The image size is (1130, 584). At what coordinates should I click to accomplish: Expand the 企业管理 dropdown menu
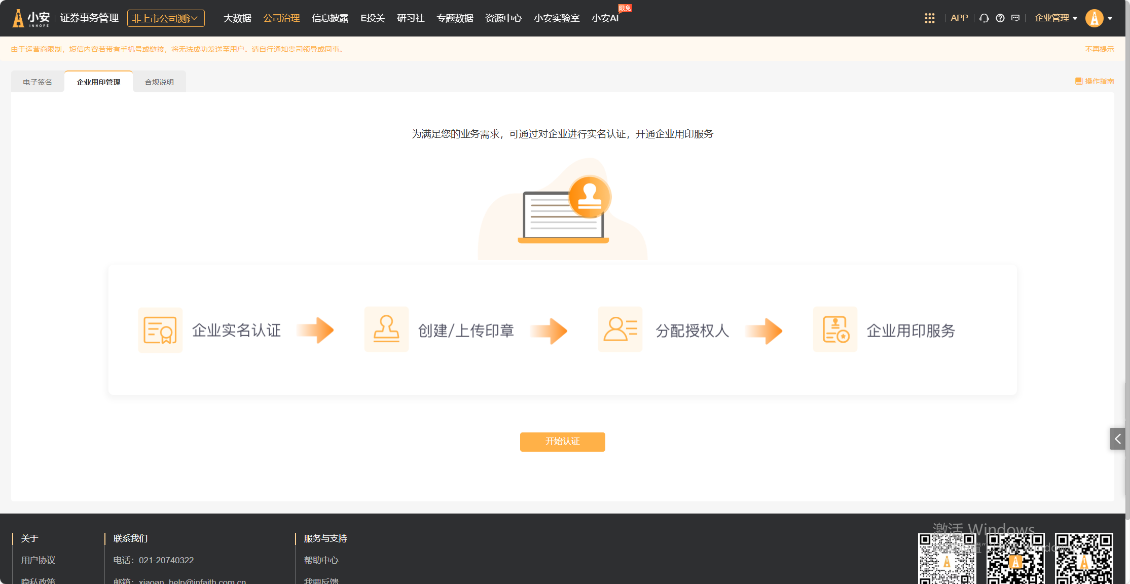point(1055,18)
